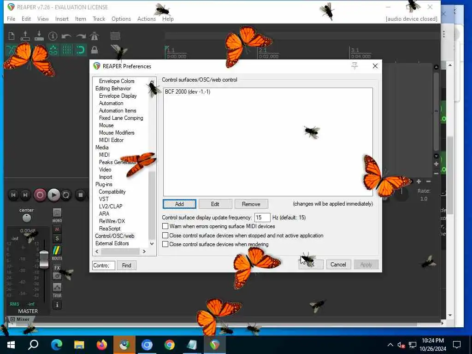472x354 pixels.
Task: Click the Record transport button
Action: (40, 195)
